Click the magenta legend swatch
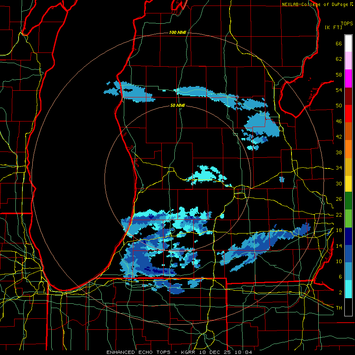The height and width of the screenshot is (355, 355). pos(348,78)
